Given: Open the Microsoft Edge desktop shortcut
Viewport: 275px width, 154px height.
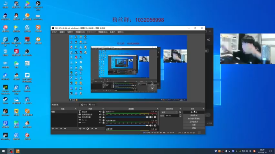Looking at the screenshot, I should point(16,89).
